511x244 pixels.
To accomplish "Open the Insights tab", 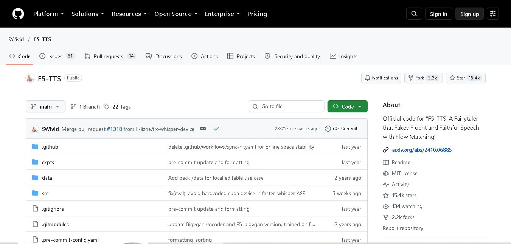I will pos(343,56).
